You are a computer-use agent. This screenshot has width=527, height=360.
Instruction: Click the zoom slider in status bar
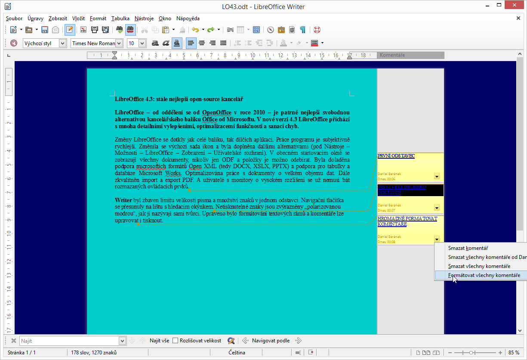tap(472, 353)
